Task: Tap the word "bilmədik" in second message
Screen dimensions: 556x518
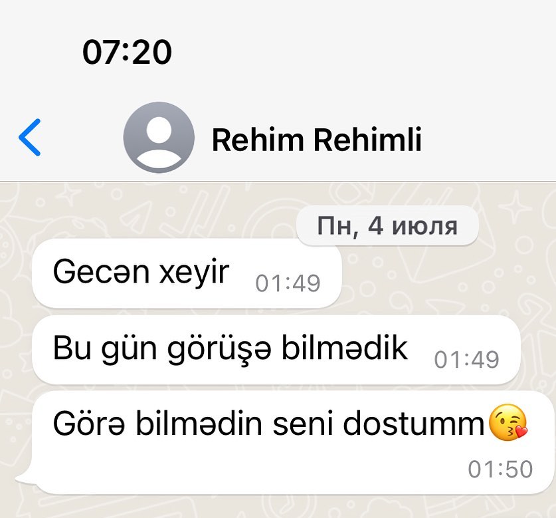Action: [344, 348]
